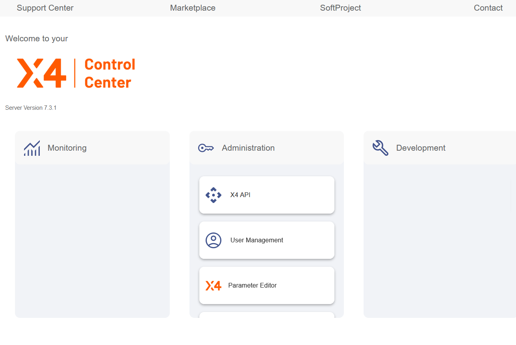
Task: Collapse the Administration section title
Action: tap(248, 148)
